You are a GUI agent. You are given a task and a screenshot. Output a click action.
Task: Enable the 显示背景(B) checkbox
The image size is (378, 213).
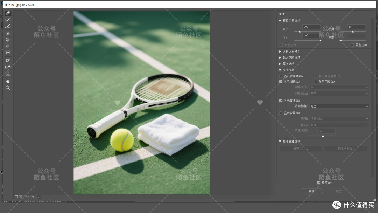pos(281,113)
